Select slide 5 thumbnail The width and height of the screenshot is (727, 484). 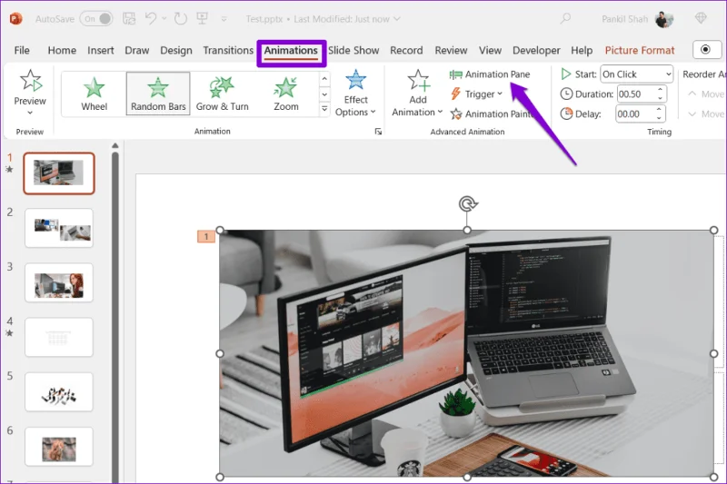click(59, 392)
